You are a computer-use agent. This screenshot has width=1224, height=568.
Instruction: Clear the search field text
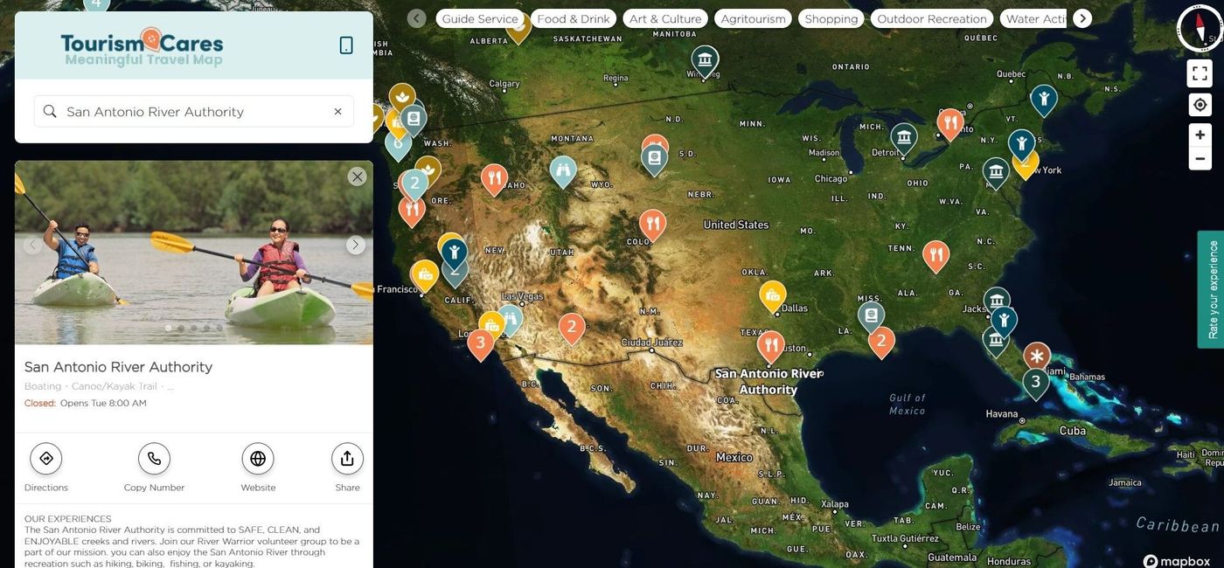pos(337,112)
